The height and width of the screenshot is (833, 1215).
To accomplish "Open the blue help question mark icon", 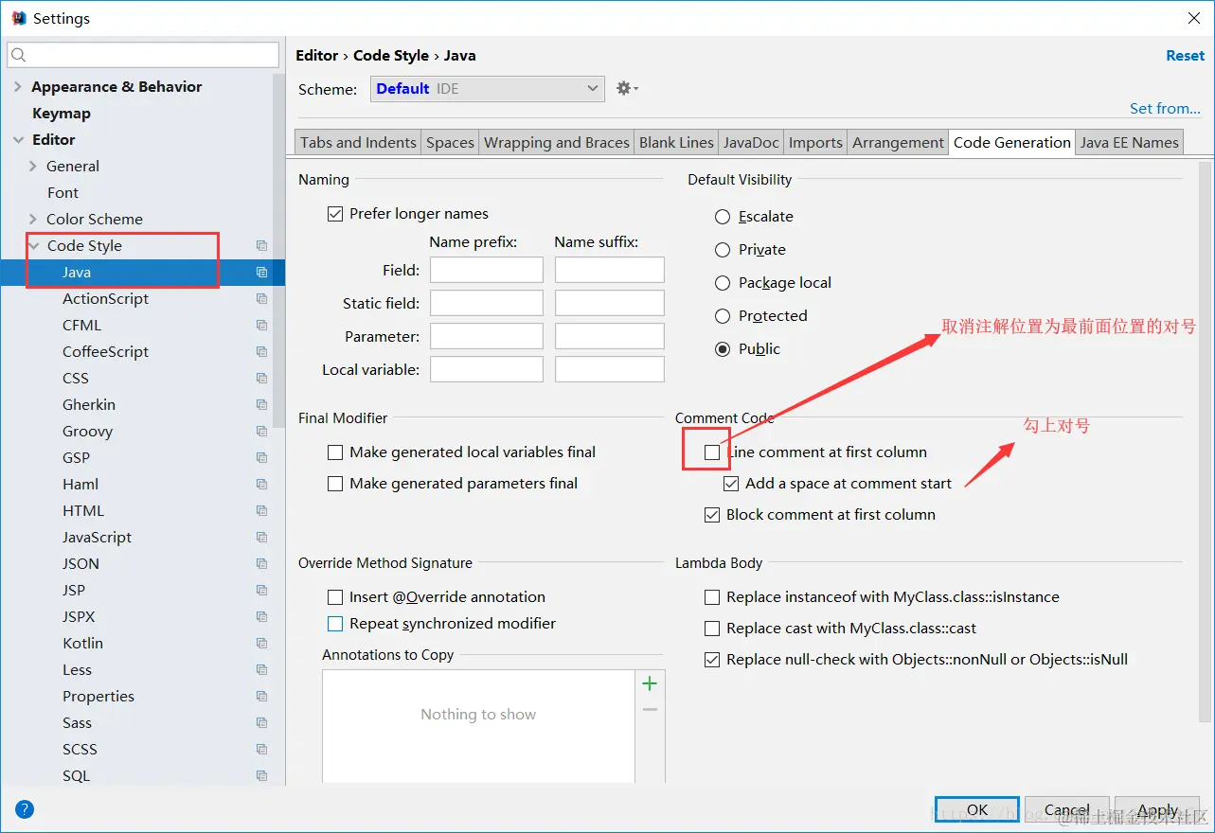I will point(25,809).
